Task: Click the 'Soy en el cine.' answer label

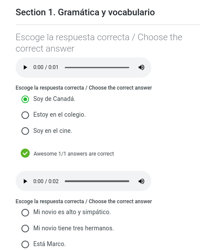Action: (53, 131)
